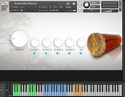Toggle the CLOSE 2 mic switch
This screenshot has height=97, width=125.
pyautogui.click(x=47, y=53)
